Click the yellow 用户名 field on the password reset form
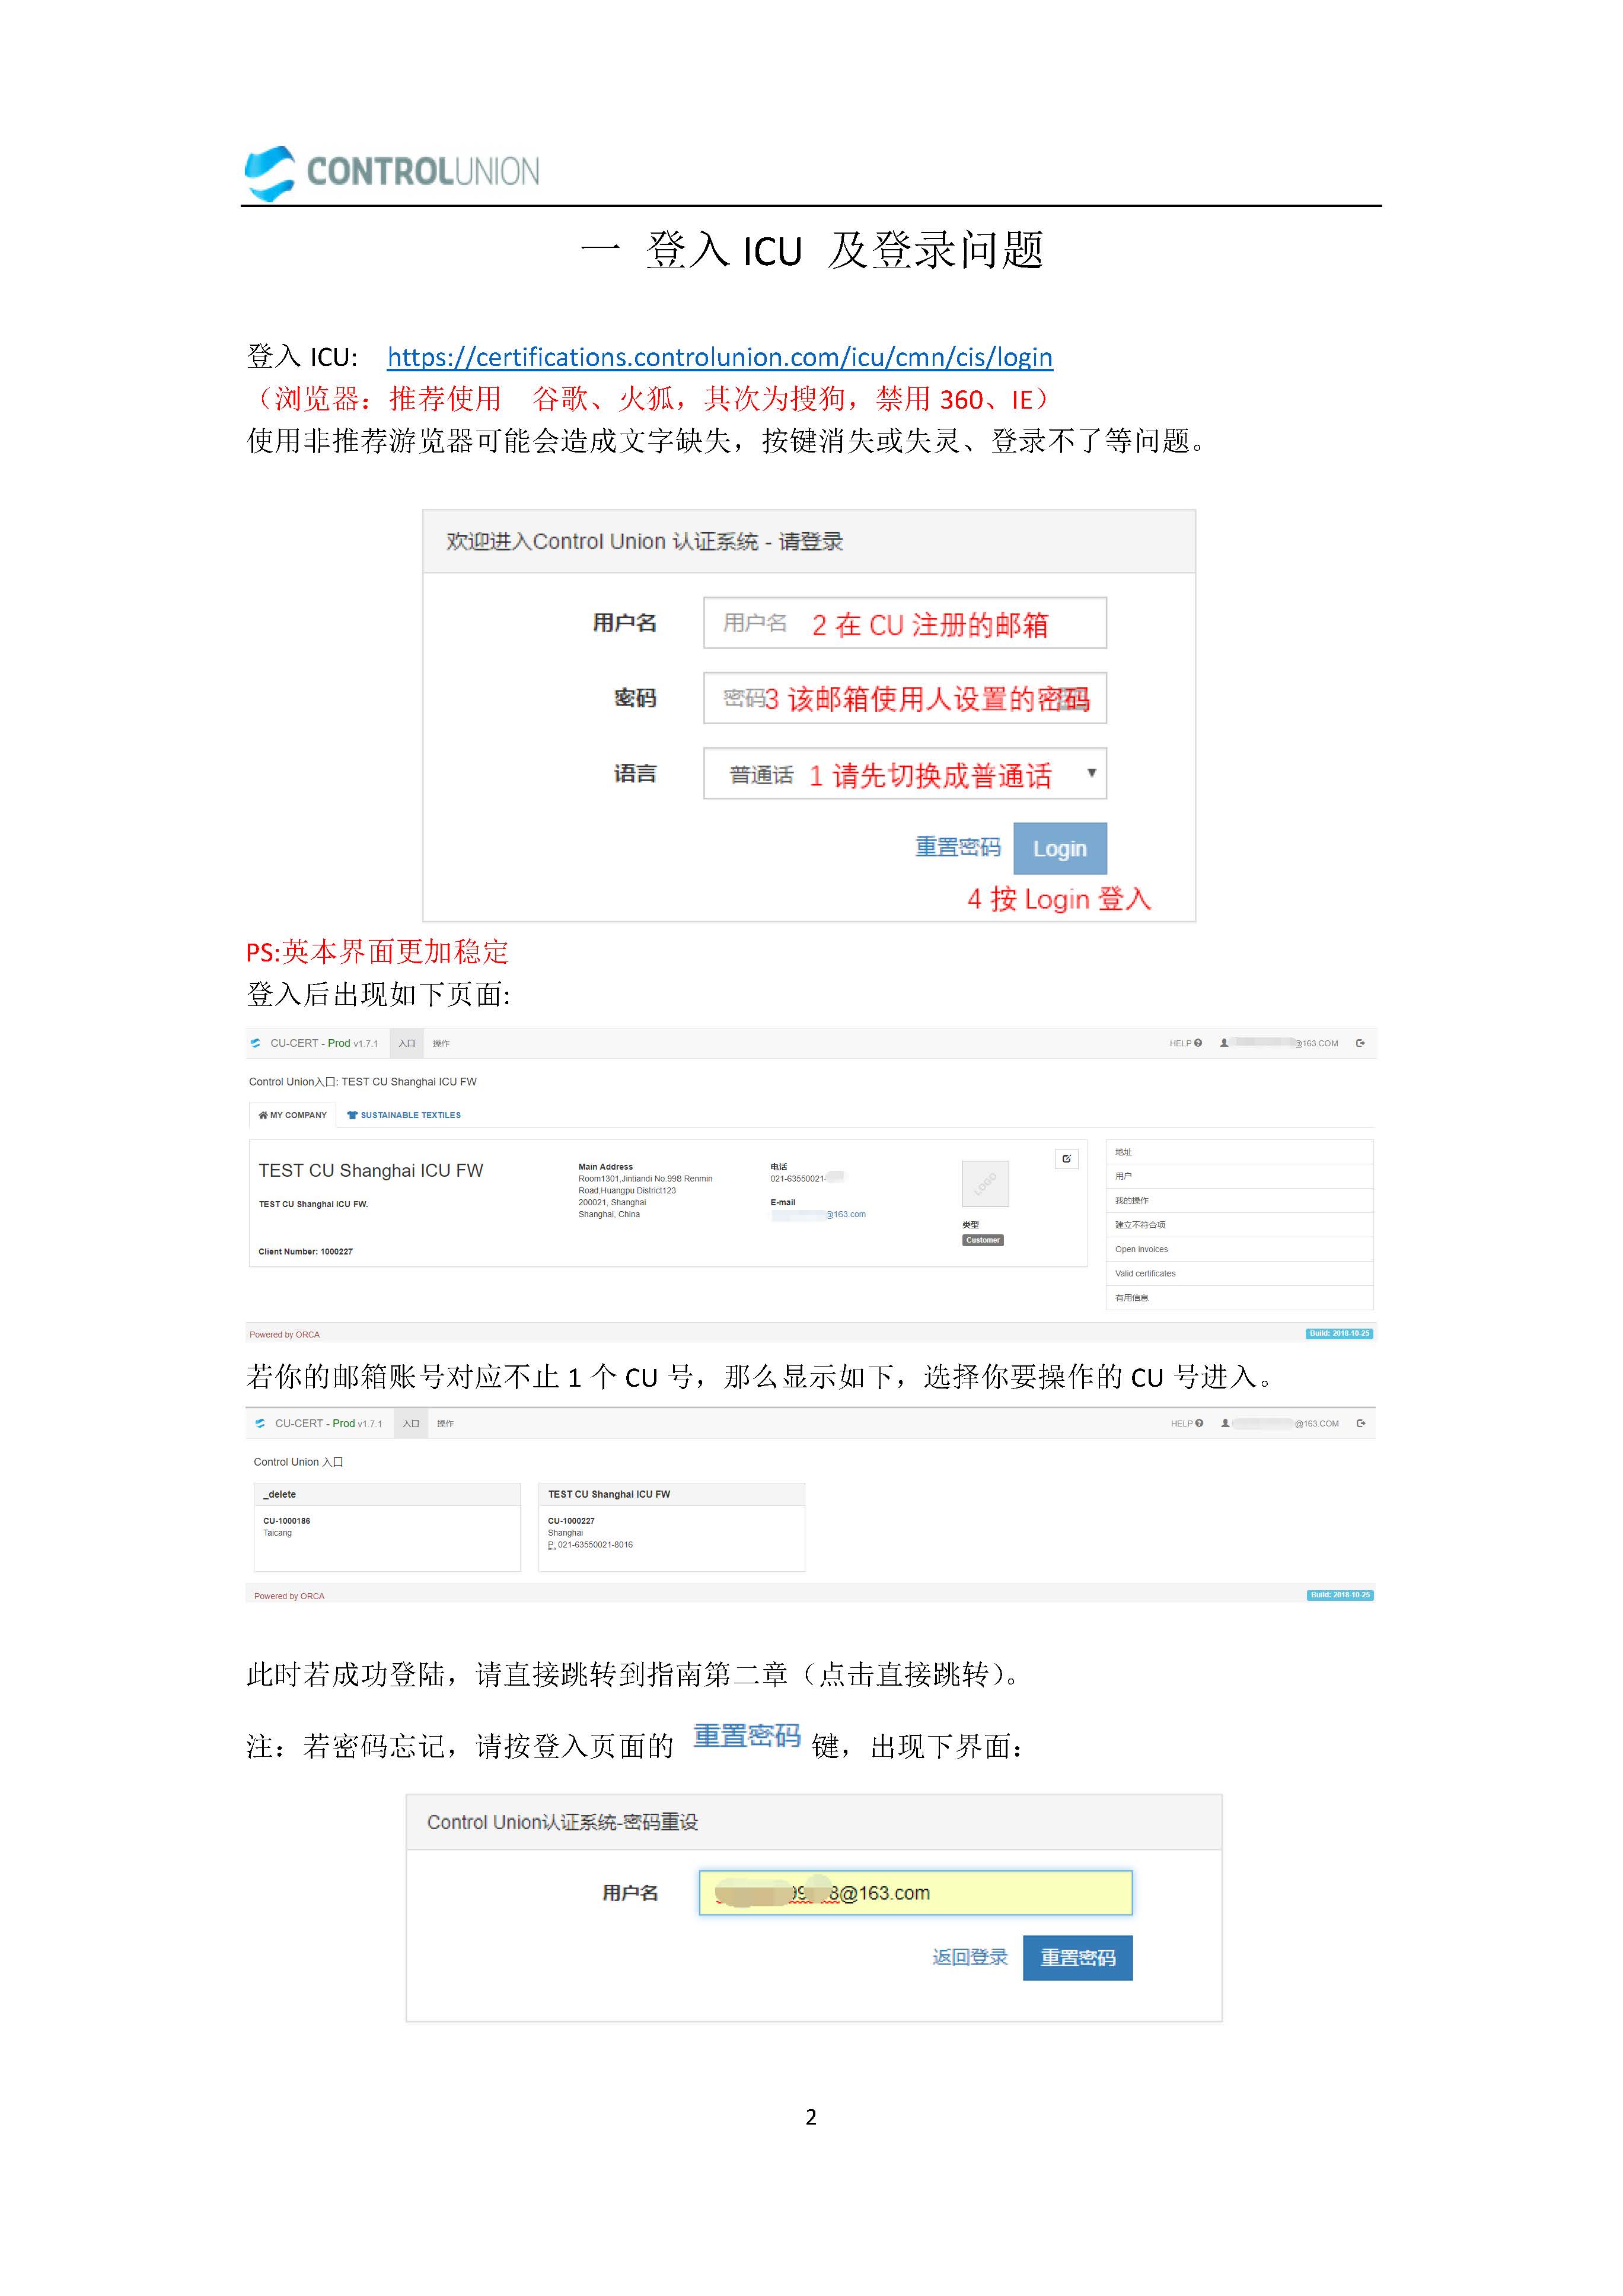This screenshot has width=1623, height=2296. click(916, 1893)
